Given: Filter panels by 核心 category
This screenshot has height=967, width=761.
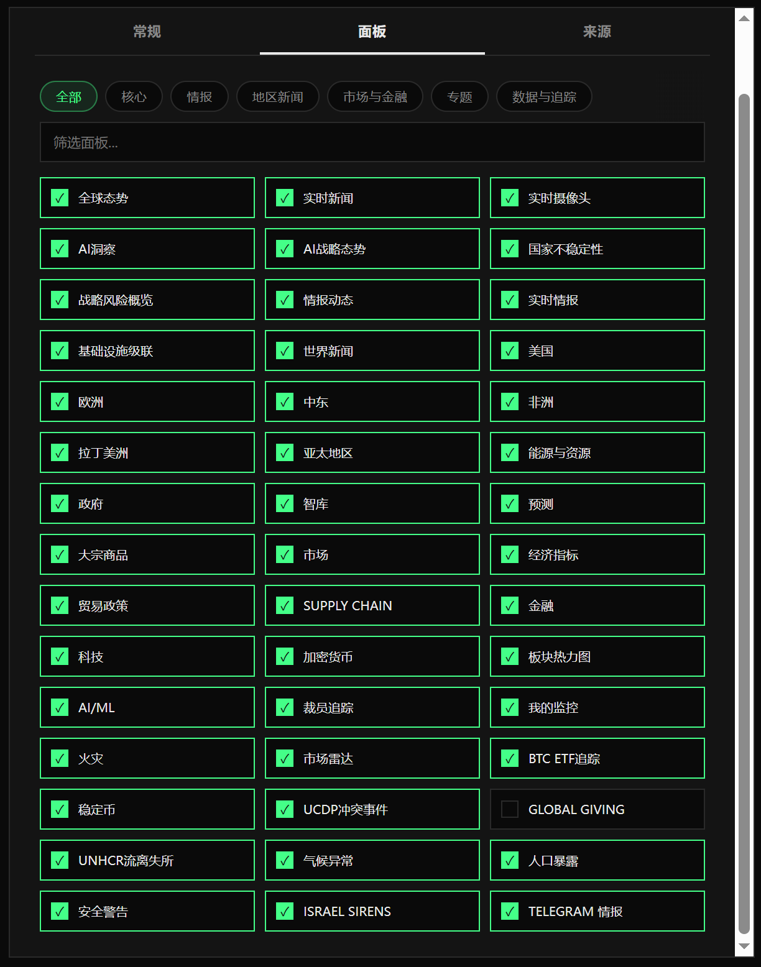Looking at the screenshot, I should pyautogui.click(x=134, y=97).
